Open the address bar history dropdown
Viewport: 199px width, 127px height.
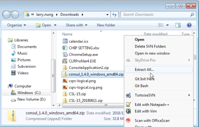pyautogui.click(x=107, y=15)
